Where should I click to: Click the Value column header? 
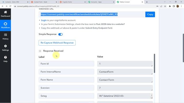100,57
